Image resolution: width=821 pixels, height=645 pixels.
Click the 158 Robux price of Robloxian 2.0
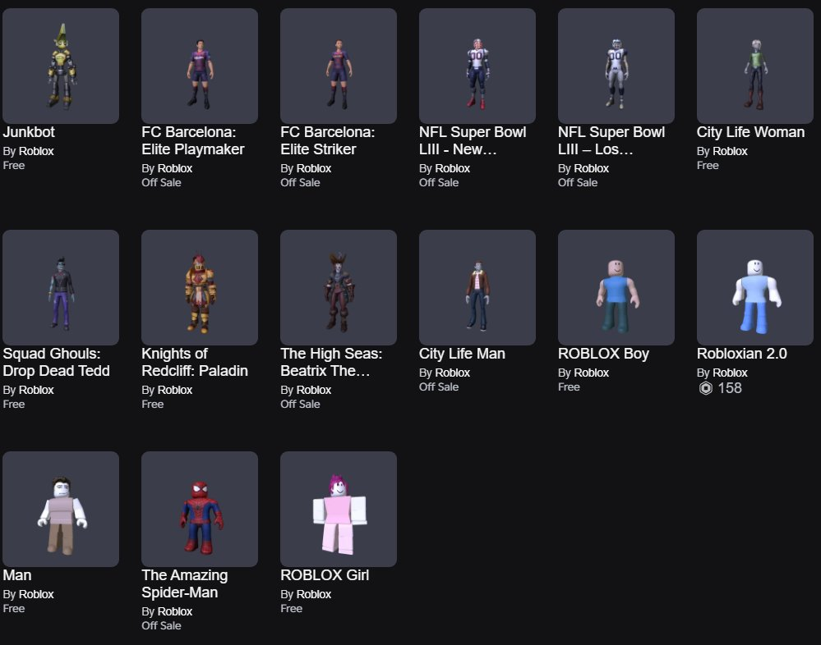tap(730, 388)
